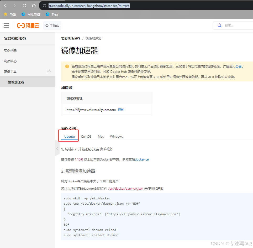This screenshot has width=253, height=248.
Task: Switch to the Mac tab
Action: click(x=101, y=137)
